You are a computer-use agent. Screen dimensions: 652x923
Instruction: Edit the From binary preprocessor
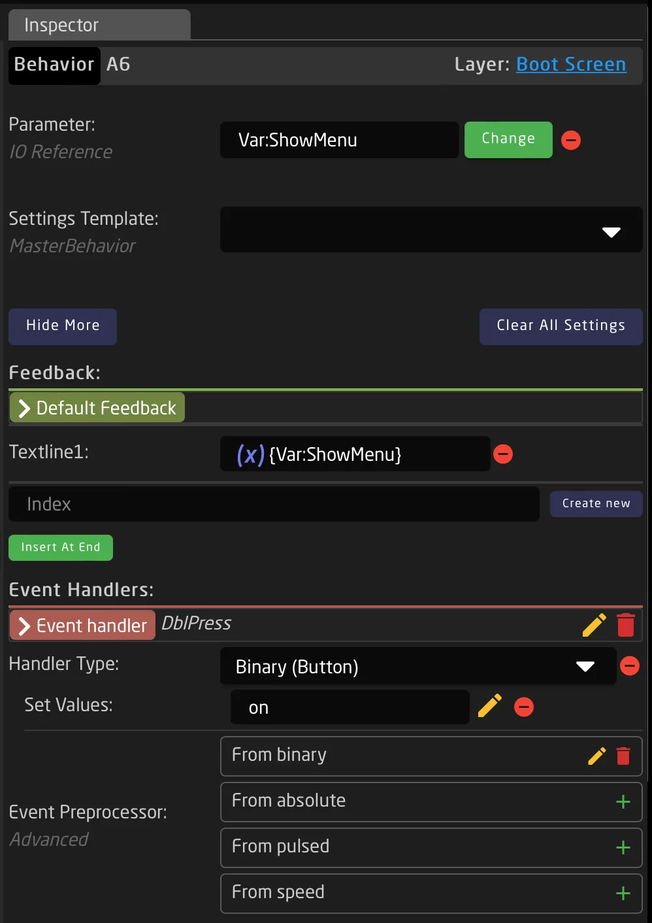click(x=597, y=756)
